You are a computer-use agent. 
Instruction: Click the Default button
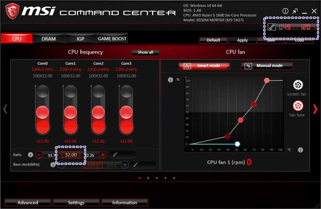pos(213,40)
